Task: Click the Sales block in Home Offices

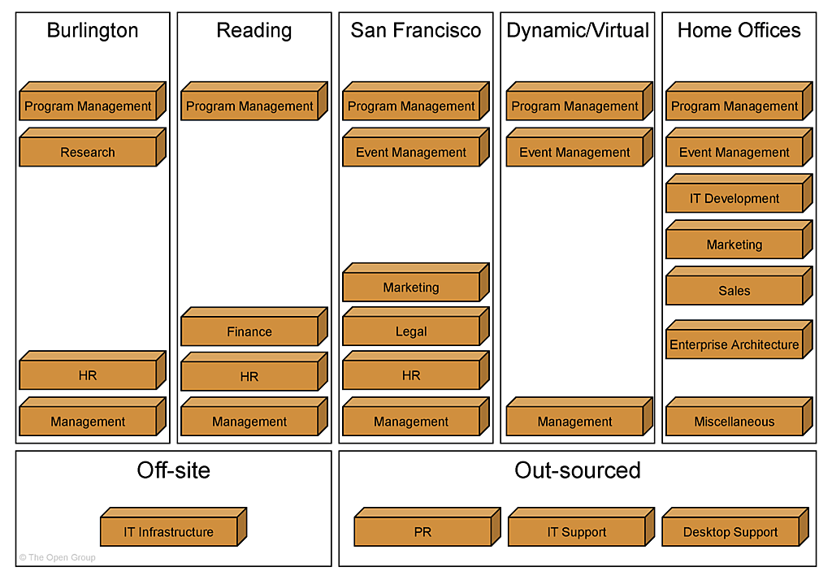Action: coord(734,291)
